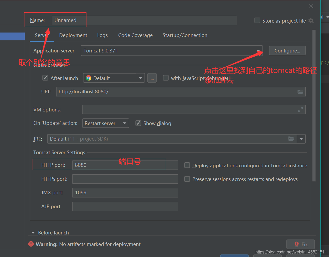Click the dialog vertical scrollbar
Viewport: 329px width, 257px height.
[x=314, y=105]
